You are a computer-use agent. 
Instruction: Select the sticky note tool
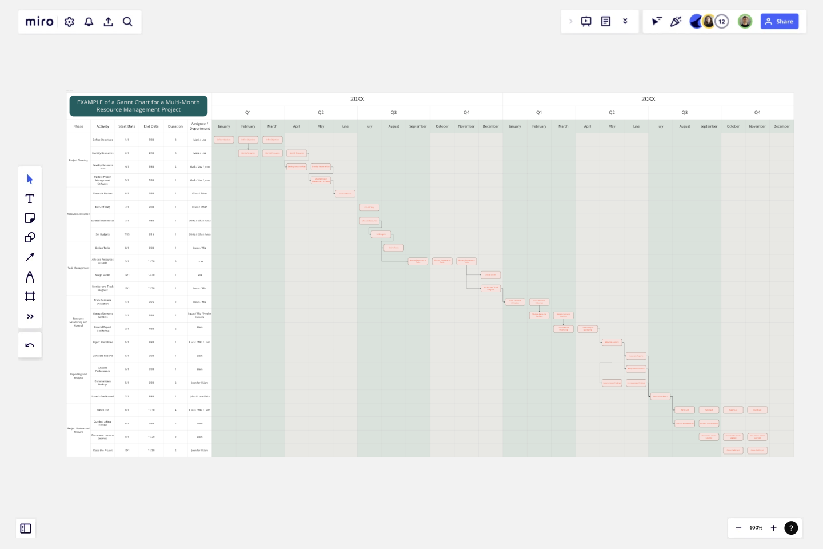30,218
